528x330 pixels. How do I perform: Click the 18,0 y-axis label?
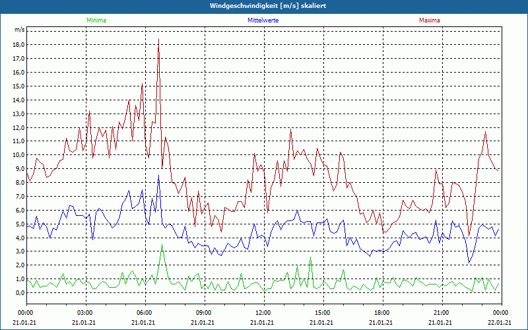[x=19, y=45]
